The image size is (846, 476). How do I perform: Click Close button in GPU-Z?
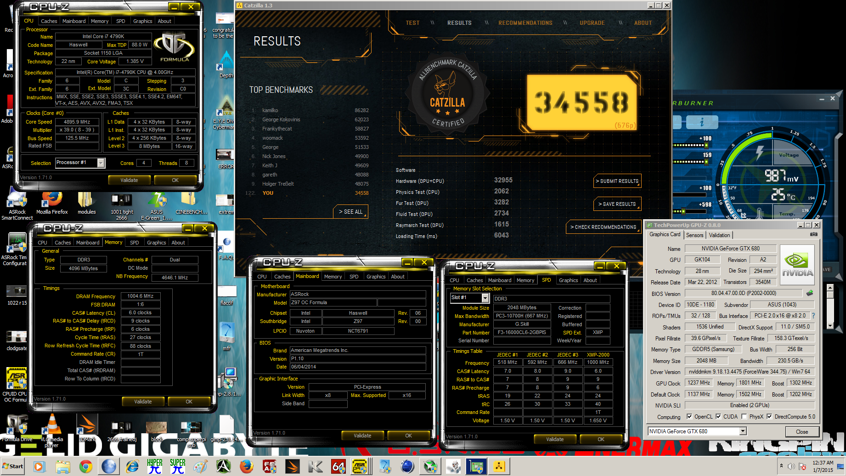click(x=802, y=431)
